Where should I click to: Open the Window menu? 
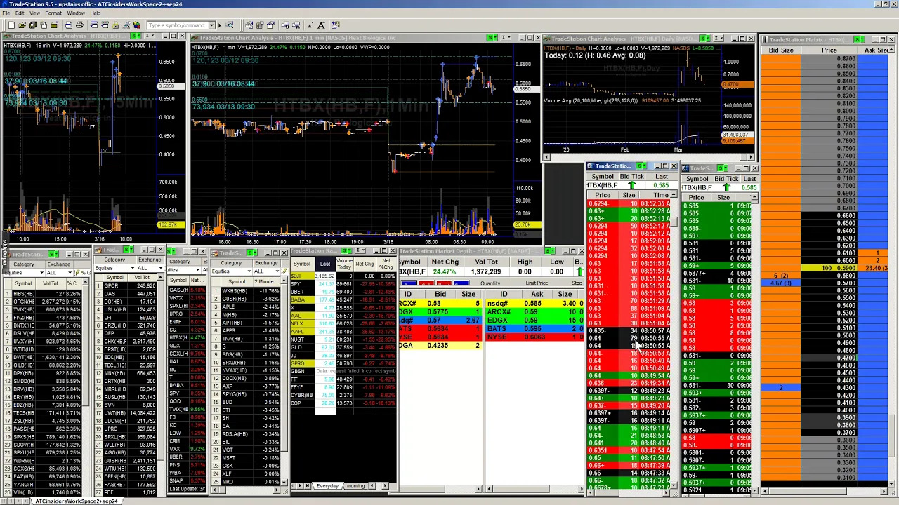pos(75,13)
